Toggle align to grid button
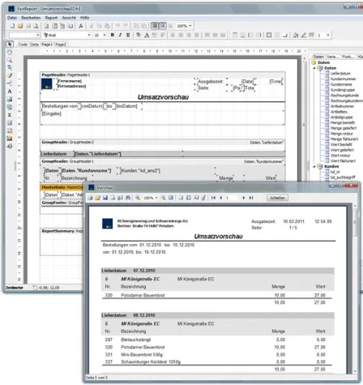The image size is (363, 385). (163, 26)
